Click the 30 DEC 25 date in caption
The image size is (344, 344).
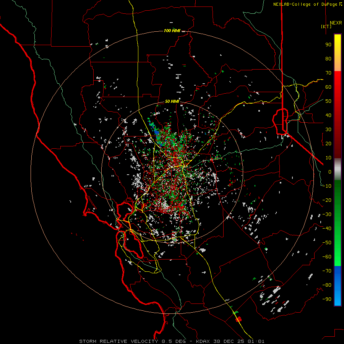coord(229,341)
